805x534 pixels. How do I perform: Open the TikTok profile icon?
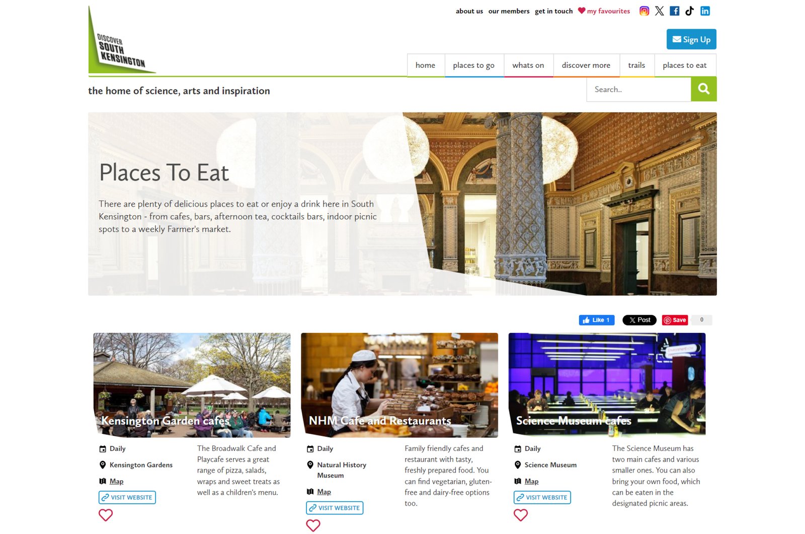pos(689,11)
